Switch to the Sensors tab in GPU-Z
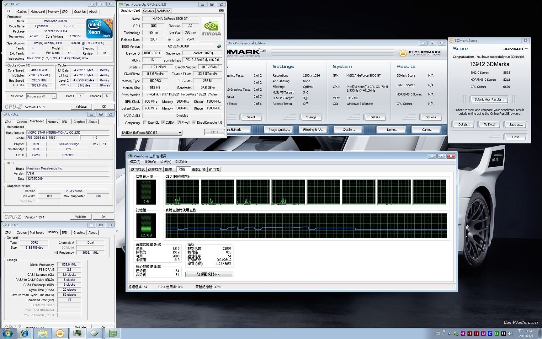This screenshot has height=339, width=542. [x=148, y=11]
